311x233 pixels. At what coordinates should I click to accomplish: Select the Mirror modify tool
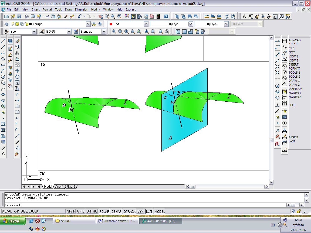[17, 53]
